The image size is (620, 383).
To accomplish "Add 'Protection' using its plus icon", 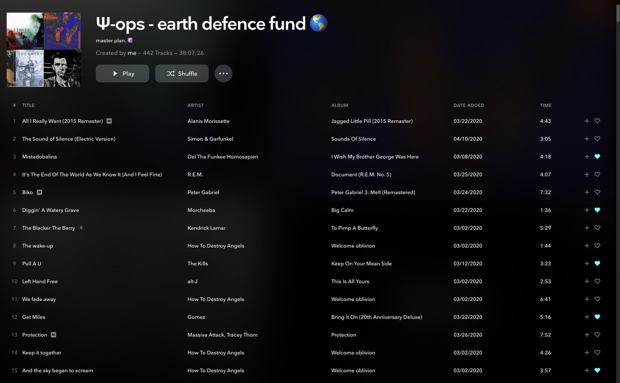I will (586, 335).
